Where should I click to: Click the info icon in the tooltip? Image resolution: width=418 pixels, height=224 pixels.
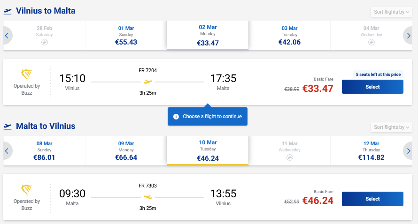click(x=176, y=116)
